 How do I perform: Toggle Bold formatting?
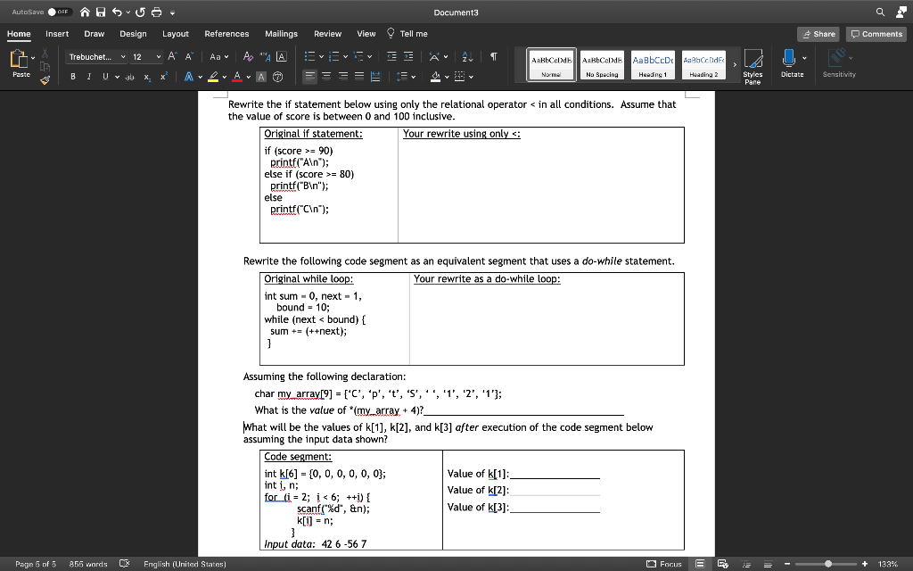(x=72, y=77)
